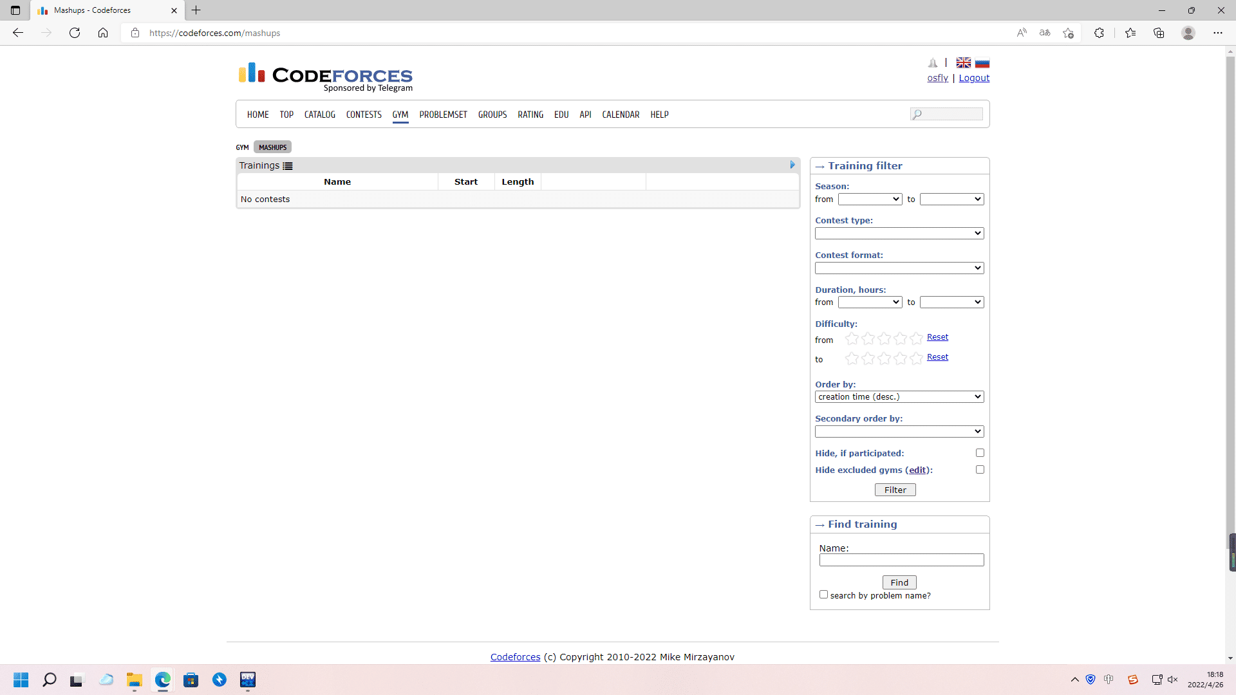Check the search by problem name box
1236x695 pixels.
823,595
